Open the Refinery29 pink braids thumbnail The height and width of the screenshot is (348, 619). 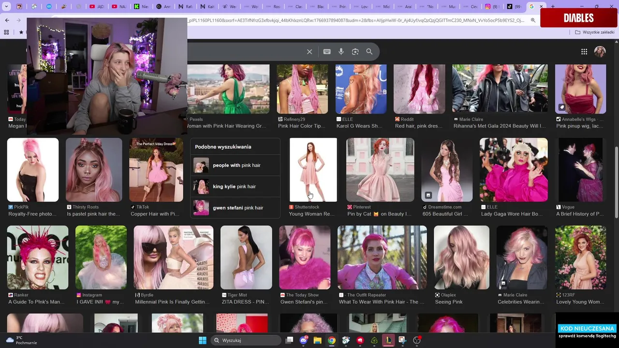[302, 89]
